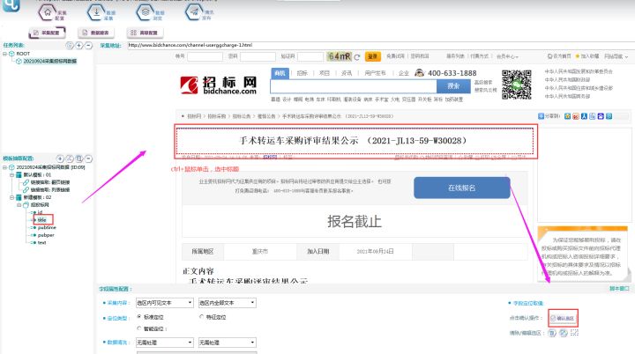Viewport: 635px width, 354px height.
Task: Select the 商机 search tab
Action: 280,73
